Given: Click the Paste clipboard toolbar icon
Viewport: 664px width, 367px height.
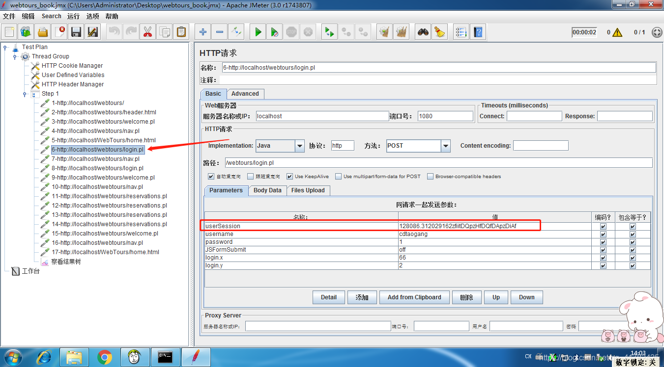Looking at the screenshot, I should coord(181,32).
